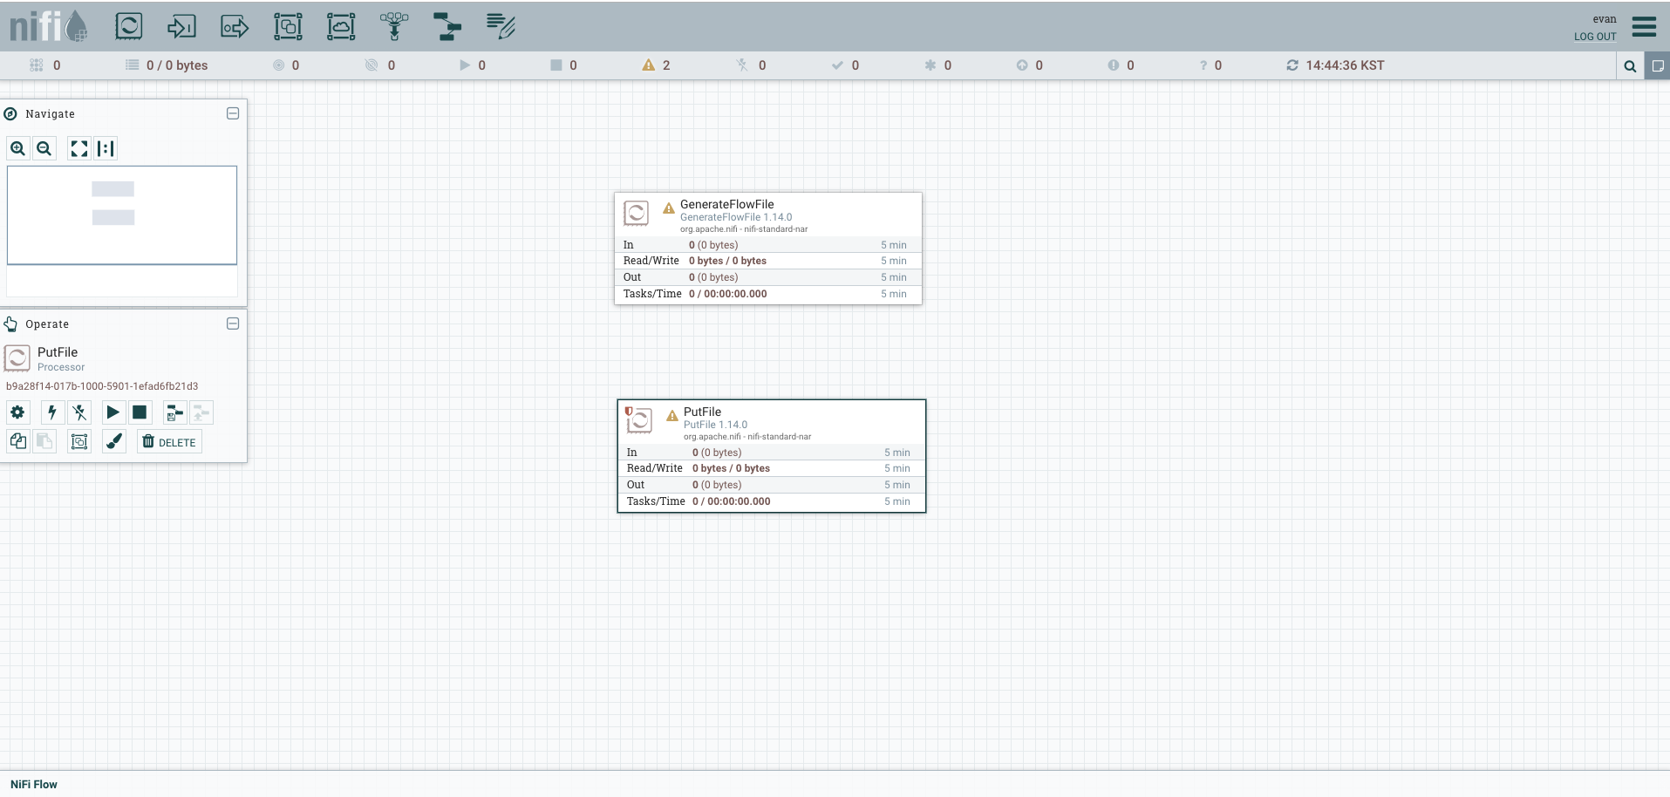Select the Output Port toolbar icon
Viewport: 1670px width, 797px height.
point(235,26)
